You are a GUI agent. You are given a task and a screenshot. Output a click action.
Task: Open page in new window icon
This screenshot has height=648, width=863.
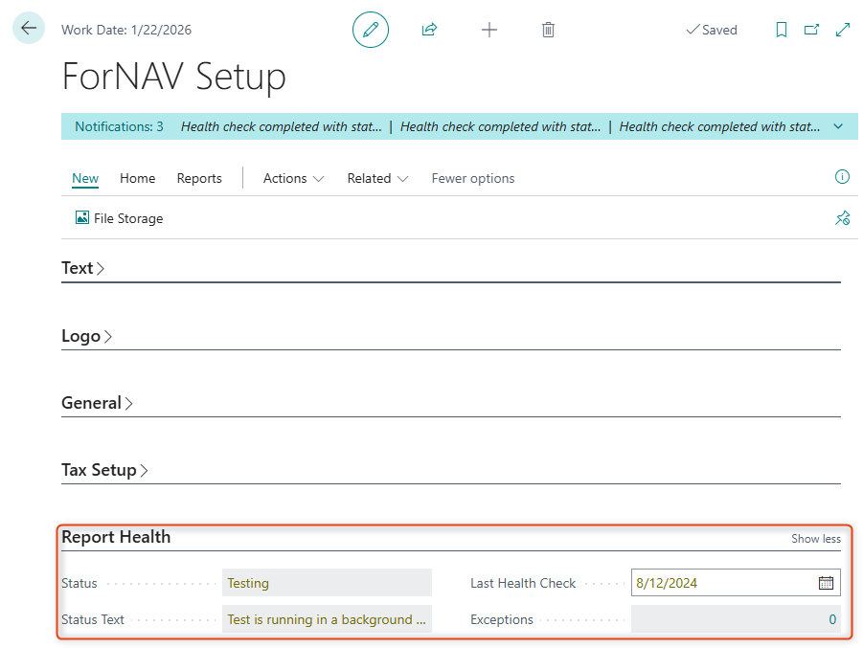tap(812, 30)
